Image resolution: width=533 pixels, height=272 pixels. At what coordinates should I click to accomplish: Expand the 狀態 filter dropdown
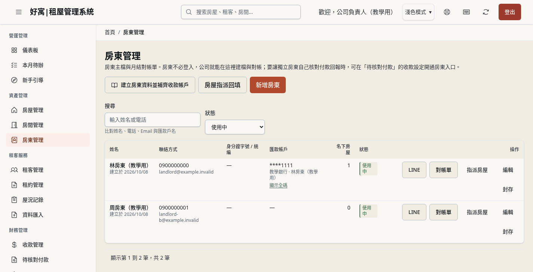(x=235, y=127)
